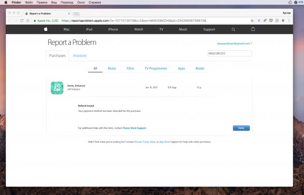
Task: Open the iCloud support link
Action: [138, 142]
